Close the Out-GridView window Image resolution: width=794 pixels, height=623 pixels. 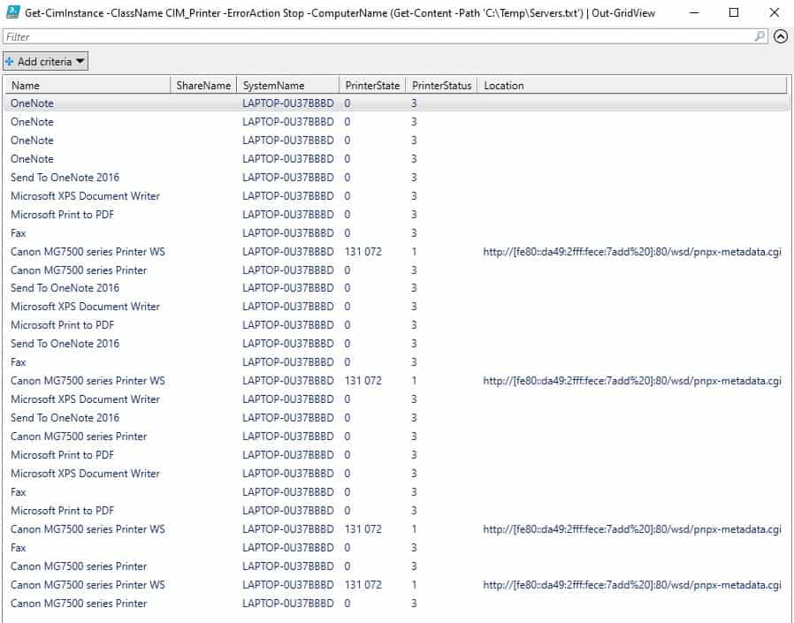(774, 12)
